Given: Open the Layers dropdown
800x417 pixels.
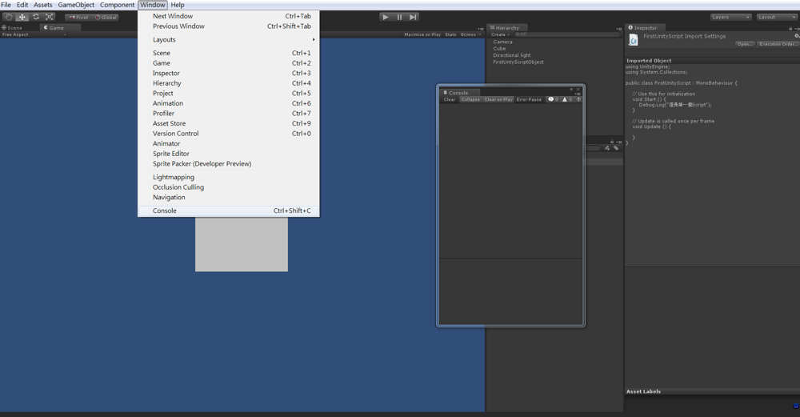Looking at the screenshot, I should (730, 17).
